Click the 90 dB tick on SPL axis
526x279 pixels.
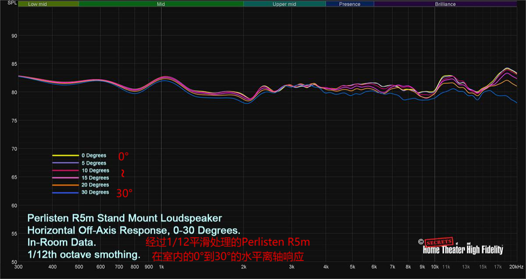(x=13, y=36)
